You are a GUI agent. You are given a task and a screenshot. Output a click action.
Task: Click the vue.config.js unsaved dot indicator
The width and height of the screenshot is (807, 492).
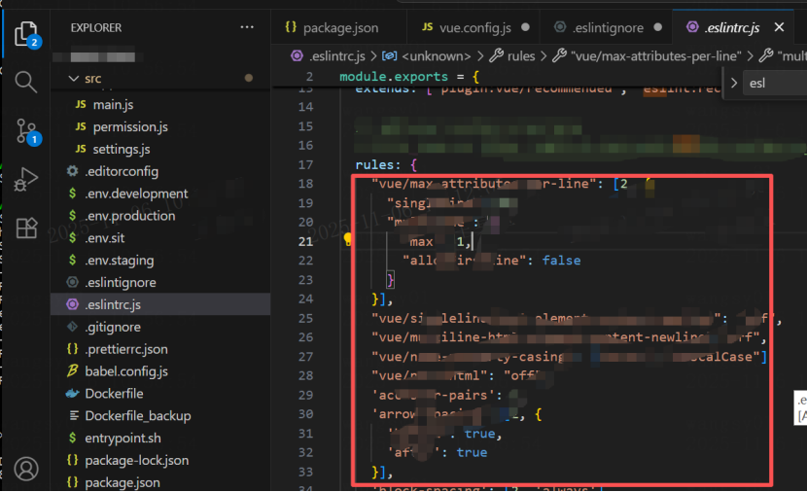525,27
